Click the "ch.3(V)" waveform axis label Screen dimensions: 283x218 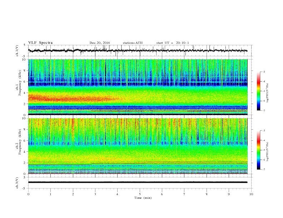click(x=17, y=183)
